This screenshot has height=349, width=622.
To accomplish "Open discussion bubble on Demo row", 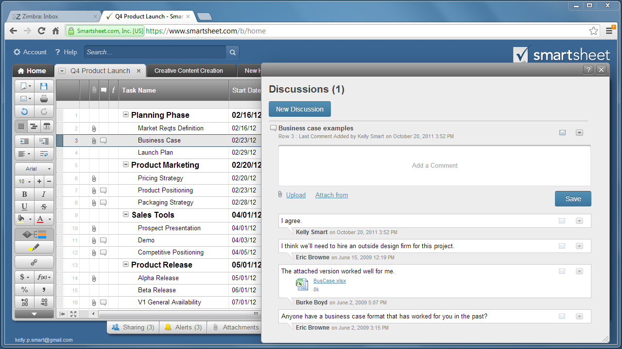I will pyautogui.click(x=104, y=240).
